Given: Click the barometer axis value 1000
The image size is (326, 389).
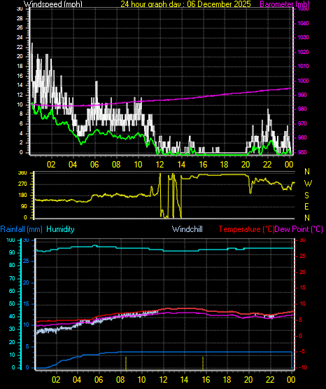Looking at the screenshot, I should point(303,81).
